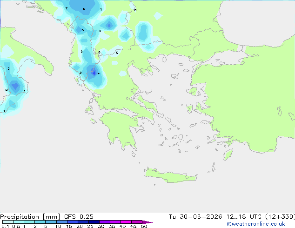Pick the 40–45 mm magenta legend swatch
The image size is (295, 228).
pos(126,222)
